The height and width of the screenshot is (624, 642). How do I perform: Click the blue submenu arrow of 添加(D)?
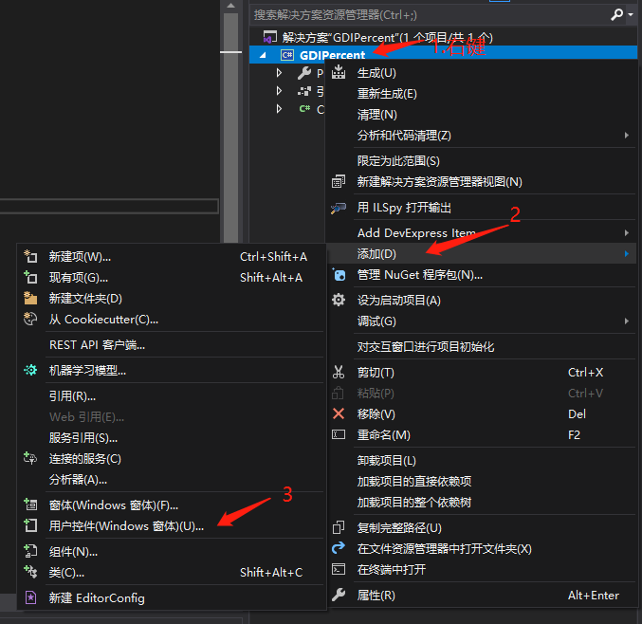point(627,254)
